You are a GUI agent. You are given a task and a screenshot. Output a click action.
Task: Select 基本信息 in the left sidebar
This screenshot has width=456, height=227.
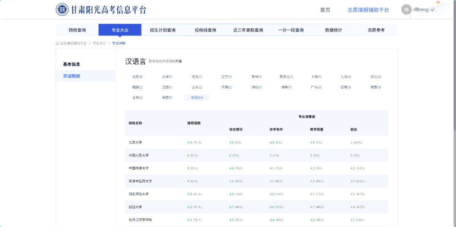tap(71, 64)
